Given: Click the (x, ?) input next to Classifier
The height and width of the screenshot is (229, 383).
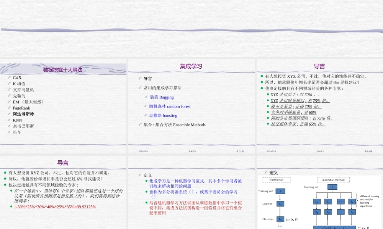Looking at the screenshot, I should pos(294,219).
